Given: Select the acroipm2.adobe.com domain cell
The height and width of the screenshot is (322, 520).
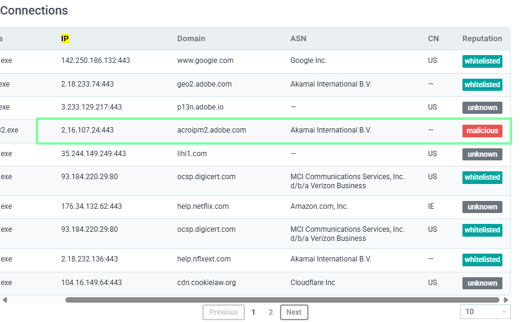Looking at the screenshot, I should pos(212,130).
